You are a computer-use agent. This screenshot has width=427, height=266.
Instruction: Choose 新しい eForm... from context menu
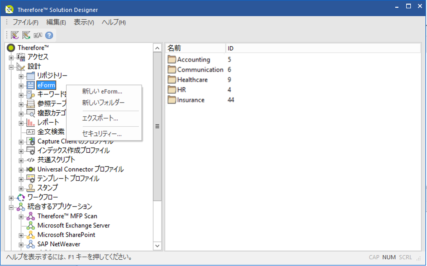coord(104,91)
